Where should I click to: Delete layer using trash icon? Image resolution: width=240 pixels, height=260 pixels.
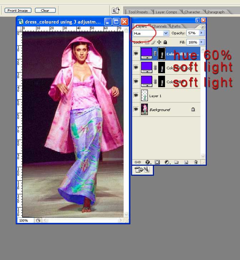(195, 162)
